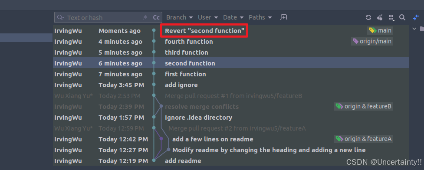
Task: Open the Date filter dropdown
Action: tap(233, 18)
